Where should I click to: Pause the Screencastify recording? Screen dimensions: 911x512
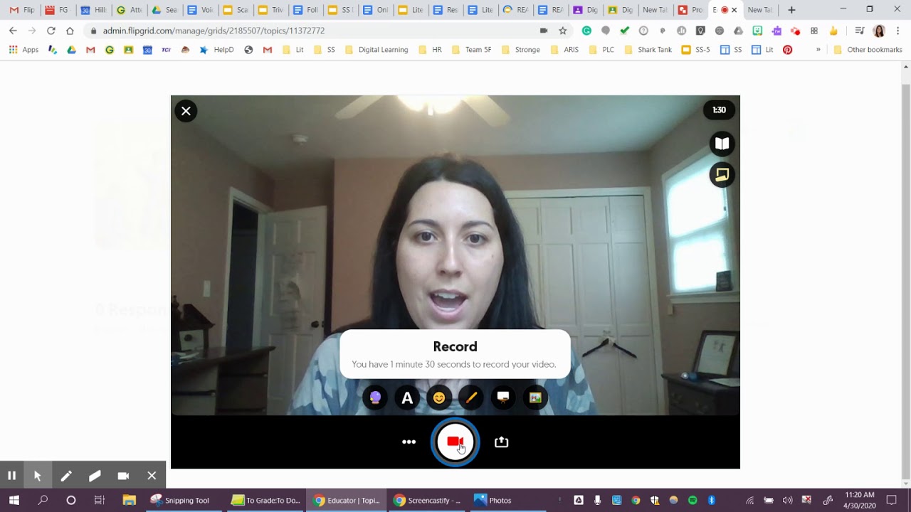point(11,475)
